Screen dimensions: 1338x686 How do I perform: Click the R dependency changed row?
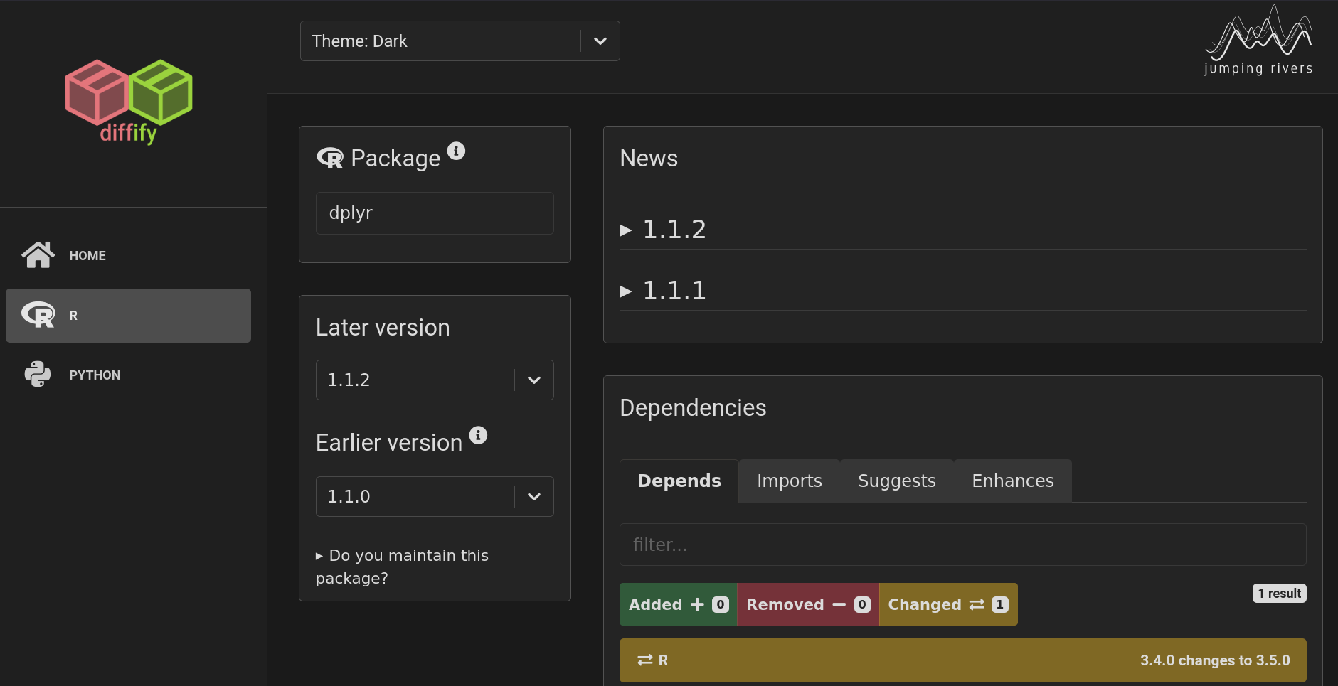(963, 660)
